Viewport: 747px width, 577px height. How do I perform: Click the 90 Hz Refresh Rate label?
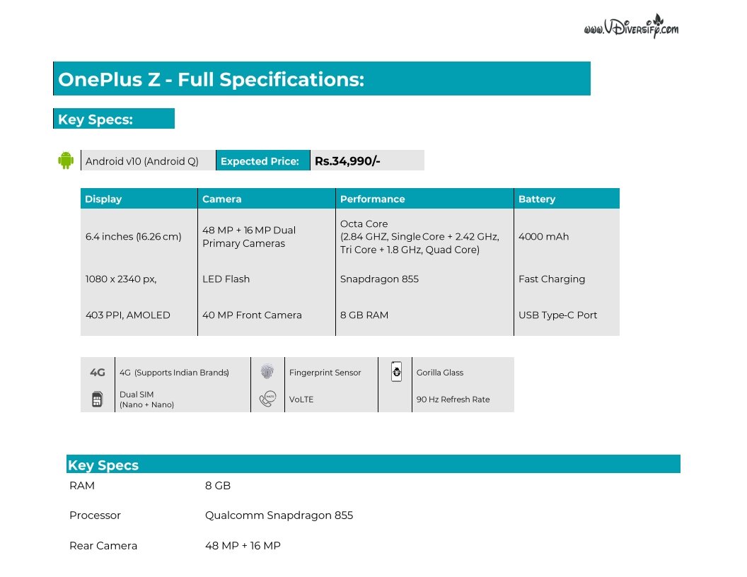[453, 400]
